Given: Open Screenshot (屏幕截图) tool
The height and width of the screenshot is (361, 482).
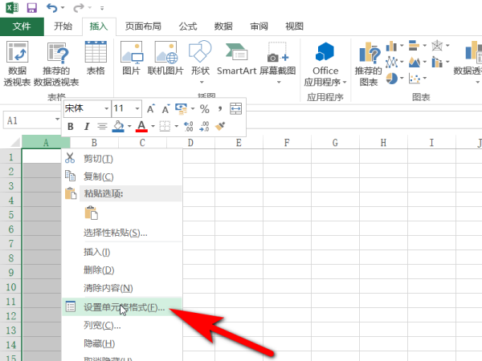Looking at the screenshot, I should (278, 63).
